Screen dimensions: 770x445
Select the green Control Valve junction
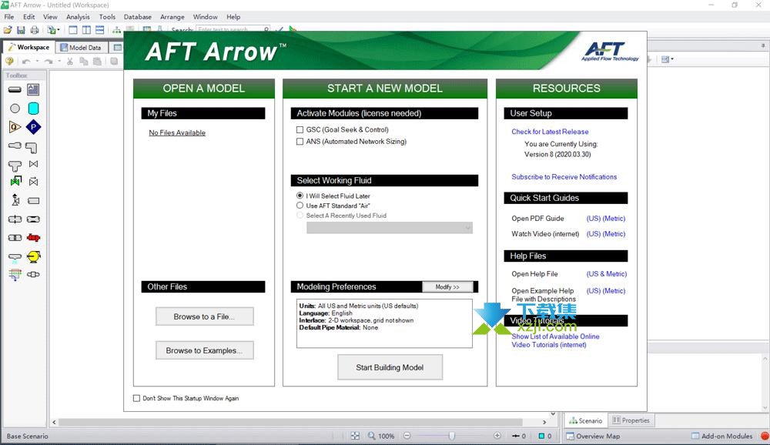(15, 182)
